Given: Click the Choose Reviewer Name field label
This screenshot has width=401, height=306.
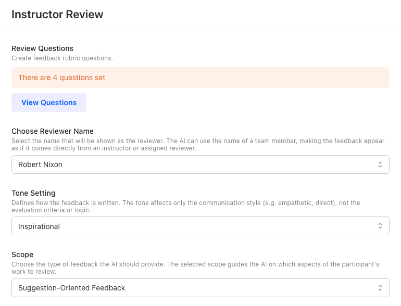Looking at the screenshot, I should point(53,131).
